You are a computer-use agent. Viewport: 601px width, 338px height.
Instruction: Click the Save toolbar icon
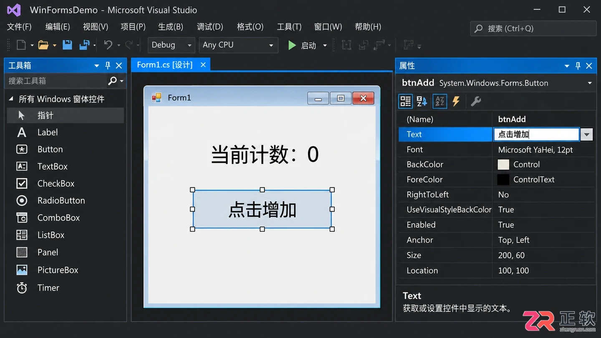click(67, 45)
